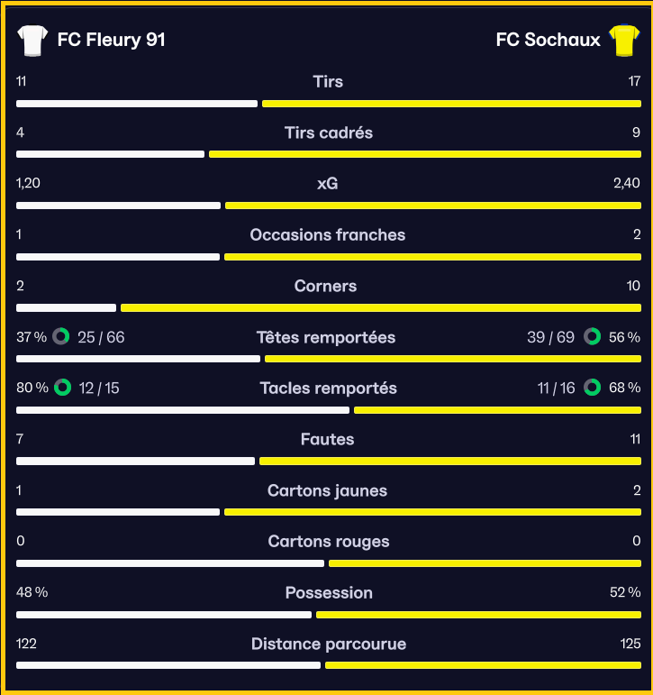The height and width of the screenshot is (695, 653).
Task: Open the FC Sochaux team name
Action: click(x=548, y=40)
